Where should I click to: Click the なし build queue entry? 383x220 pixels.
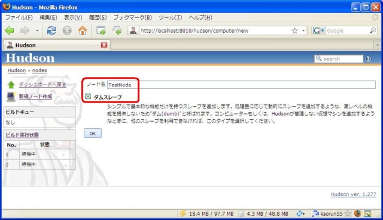coord(10,122)
